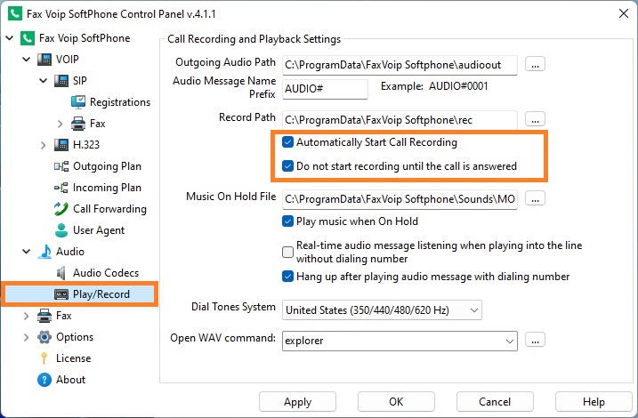The width and height of the screenshot is (638, 418).
Task: Click the Play/Record cassette icon
Action: (x=61, y=294)
